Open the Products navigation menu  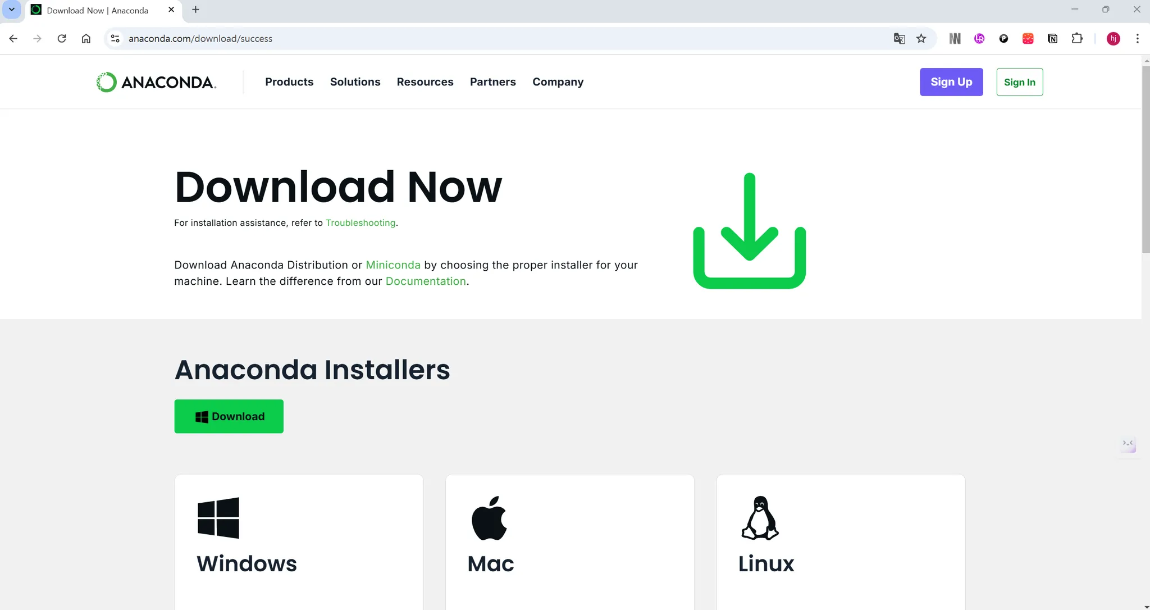tap(289, 82)
